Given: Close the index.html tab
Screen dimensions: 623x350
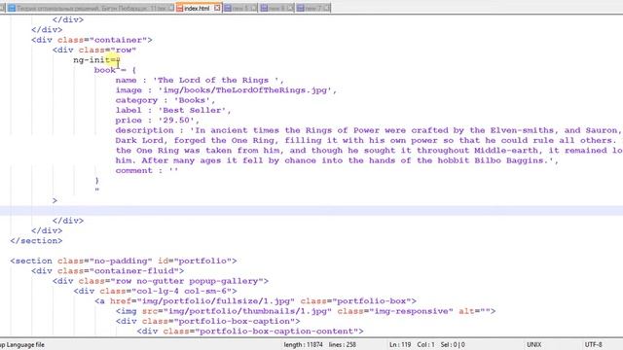Looking at the screenshot, I should tap(217, 8).
